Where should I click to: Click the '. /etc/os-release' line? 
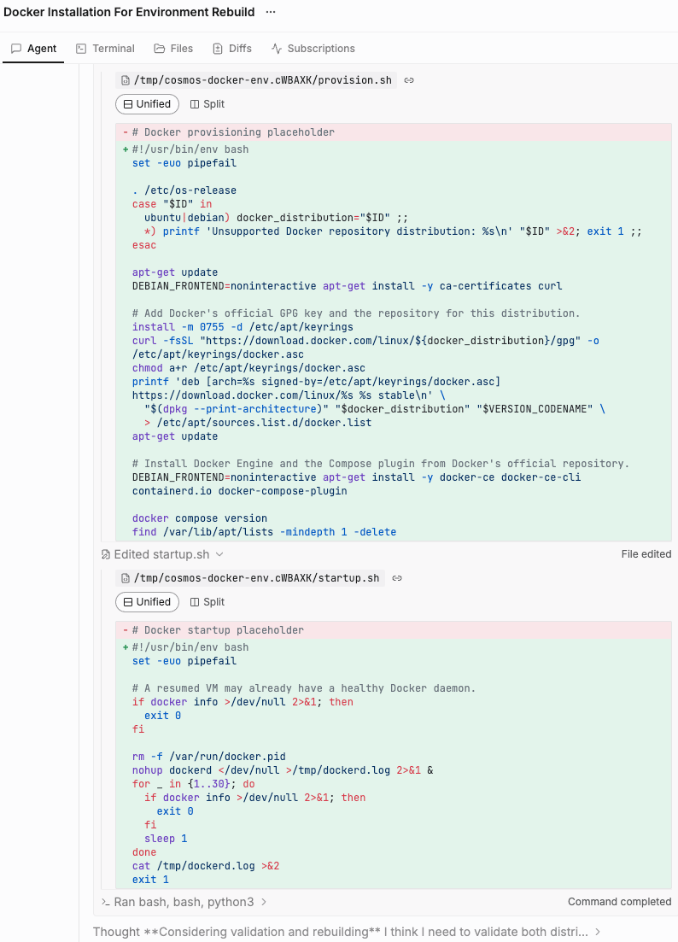click(x=184, y=190)
